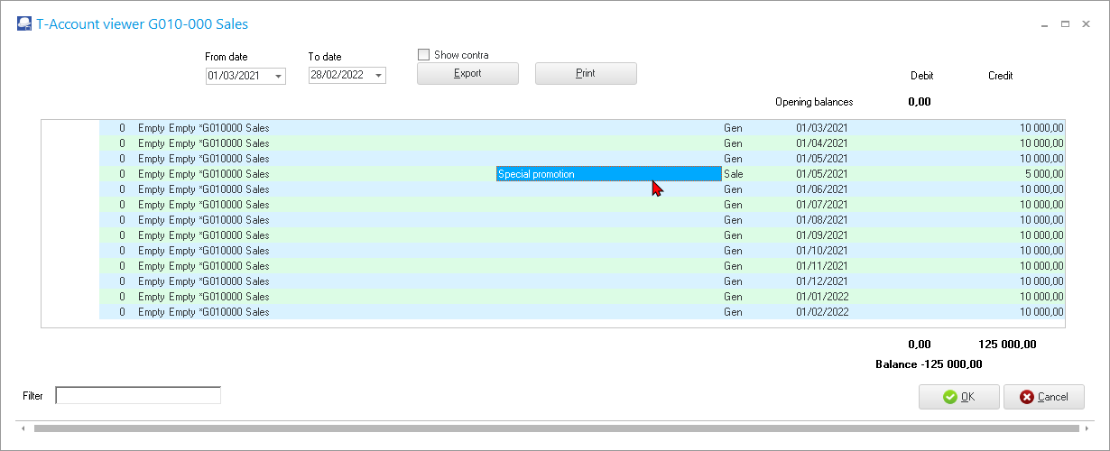Close the T-Account viewer window
This screenshot has height=451, width=1110.
[1086, 25]
